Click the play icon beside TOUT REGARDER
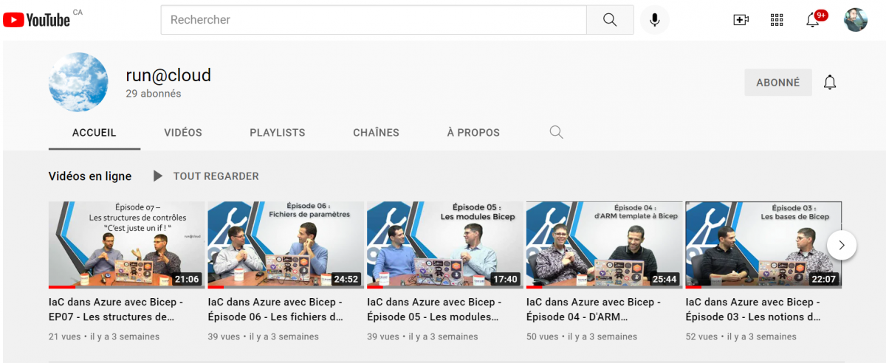Image resolution: width=886 pixels, height=363 pixels. click(157, 176)
